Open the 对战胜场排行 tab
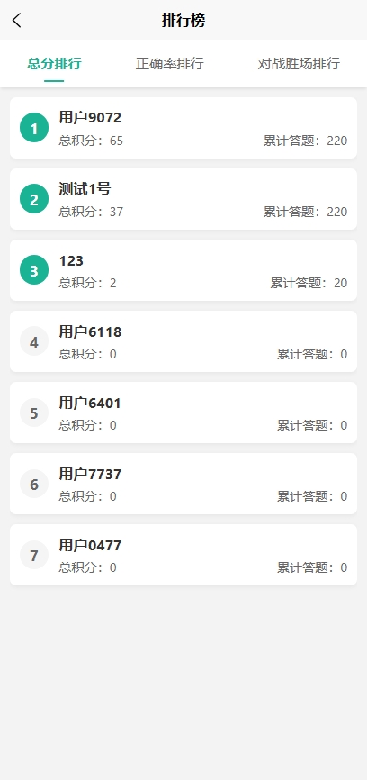 pyautogui.click(x=299, y=64)
